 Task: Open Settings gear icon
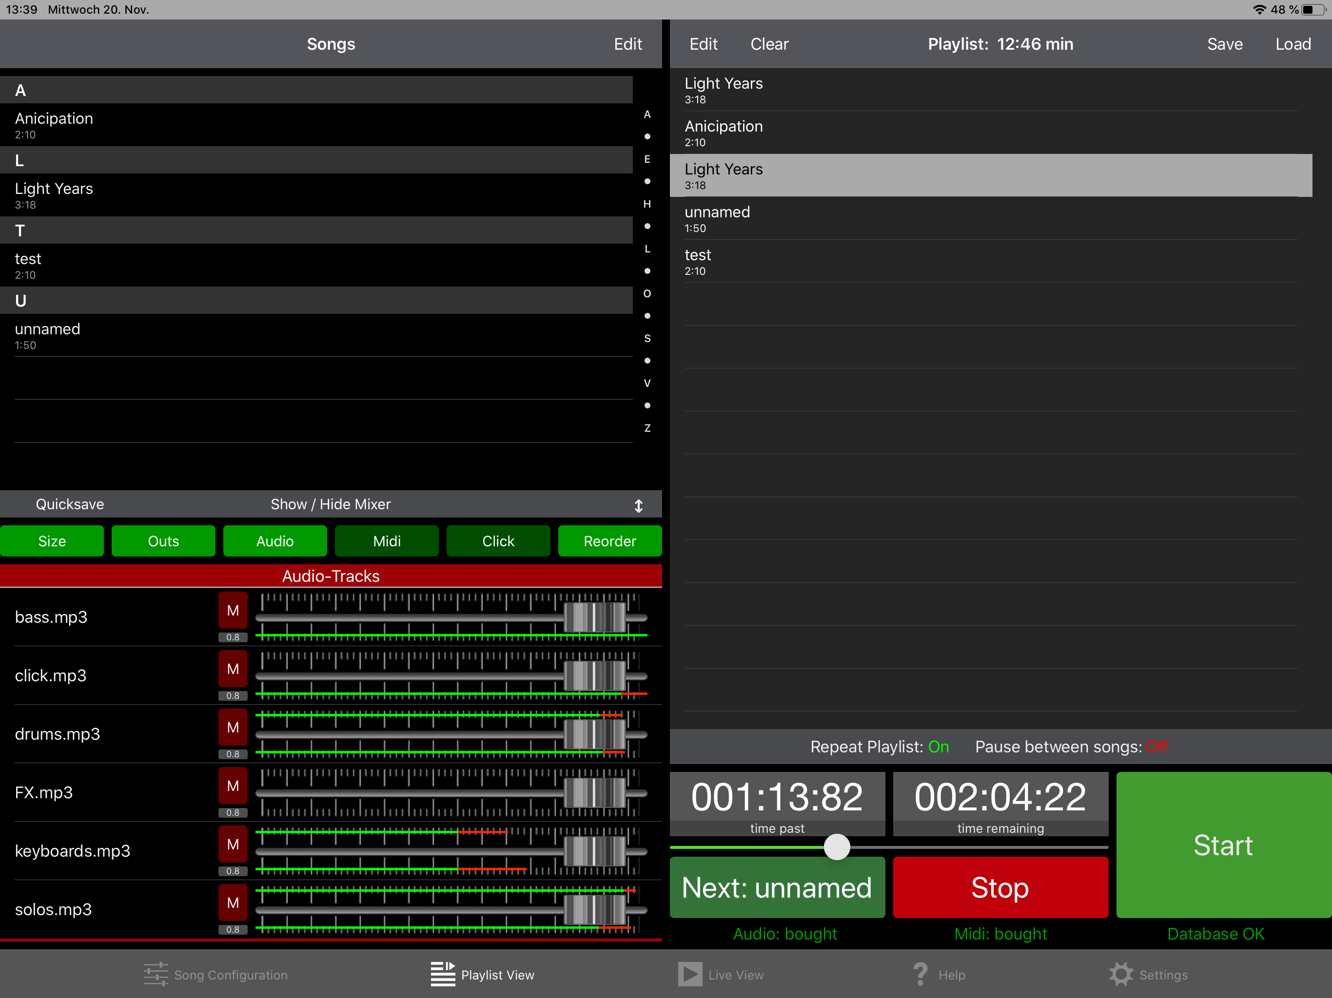(x=1120, y=974)
